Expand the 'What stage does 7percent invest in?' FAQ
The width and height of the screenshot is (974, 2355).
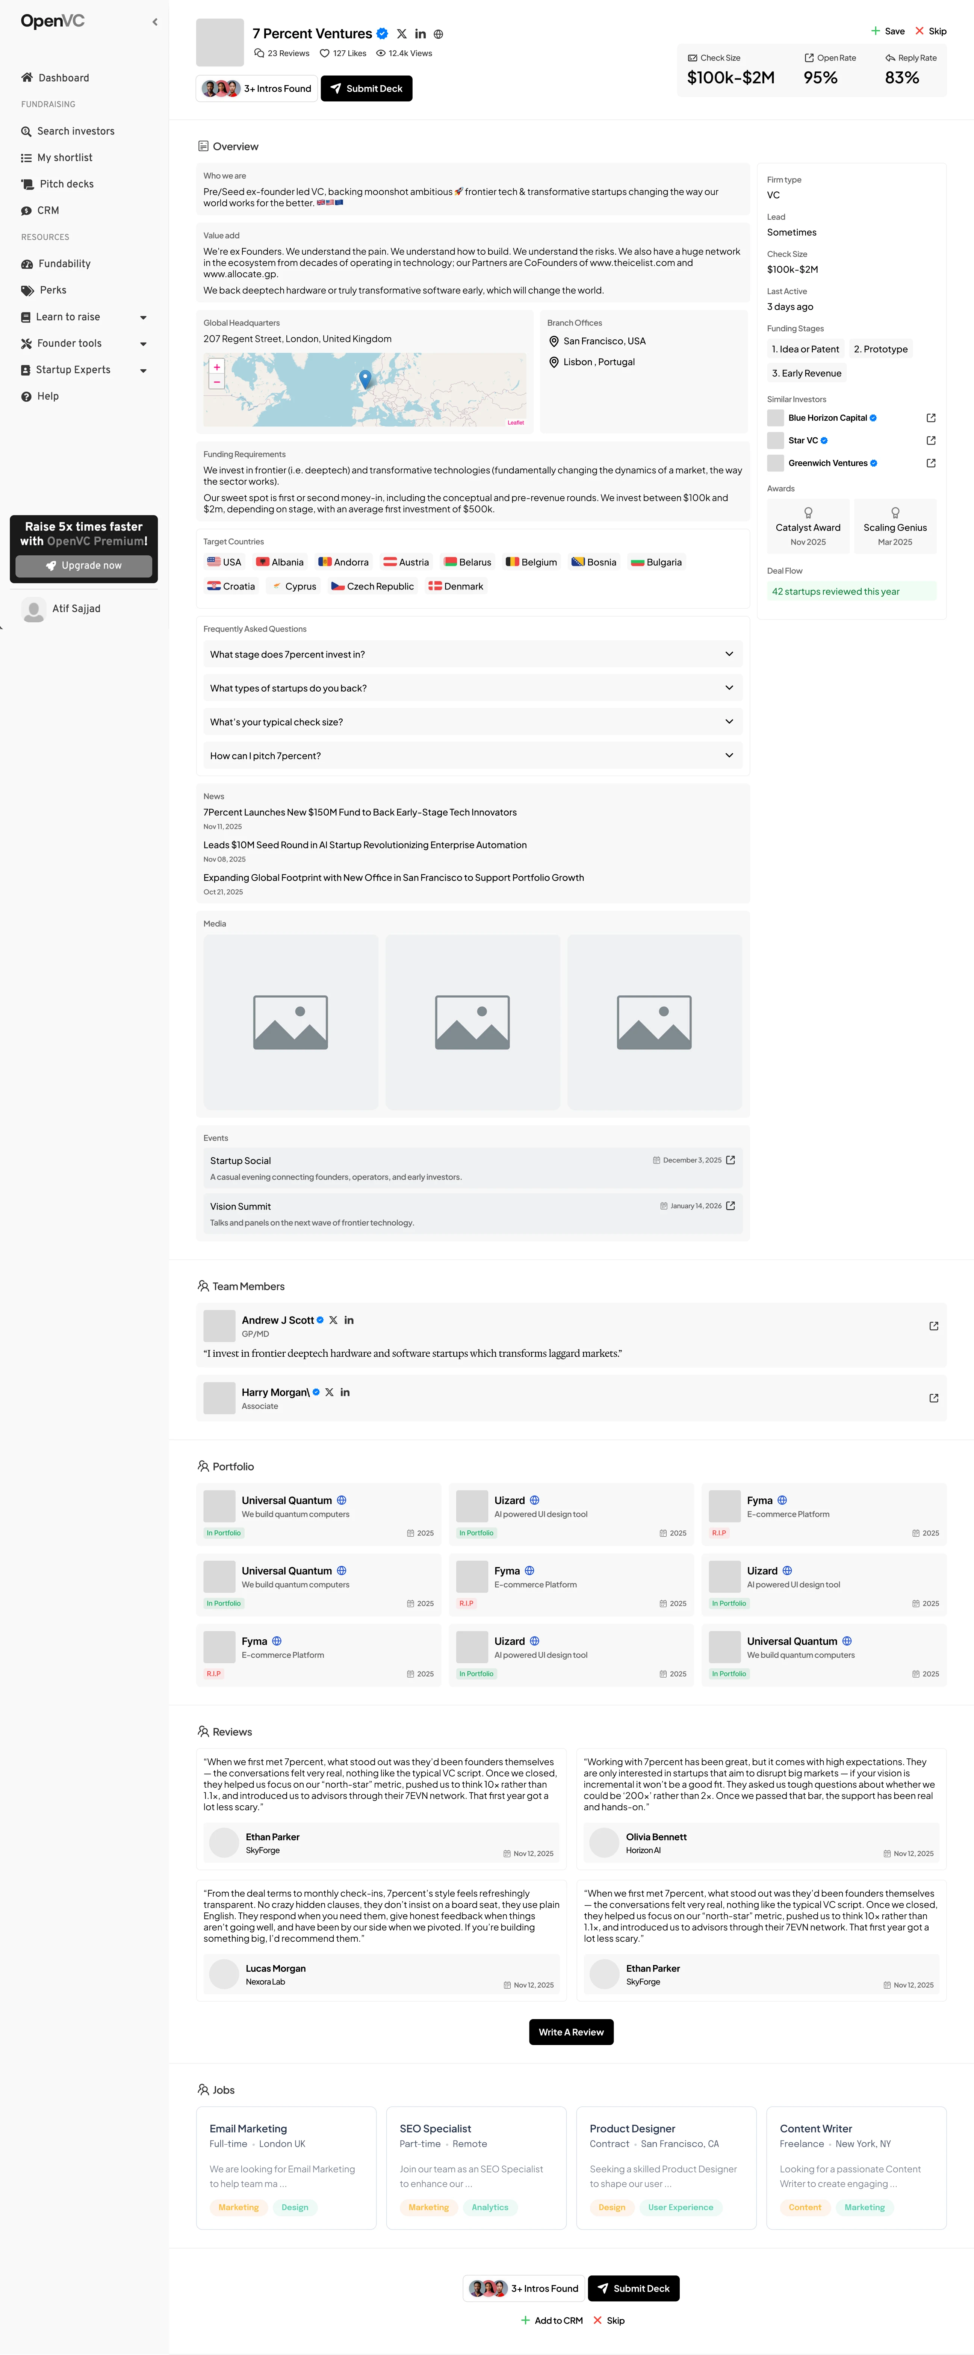tap(729, 654)
